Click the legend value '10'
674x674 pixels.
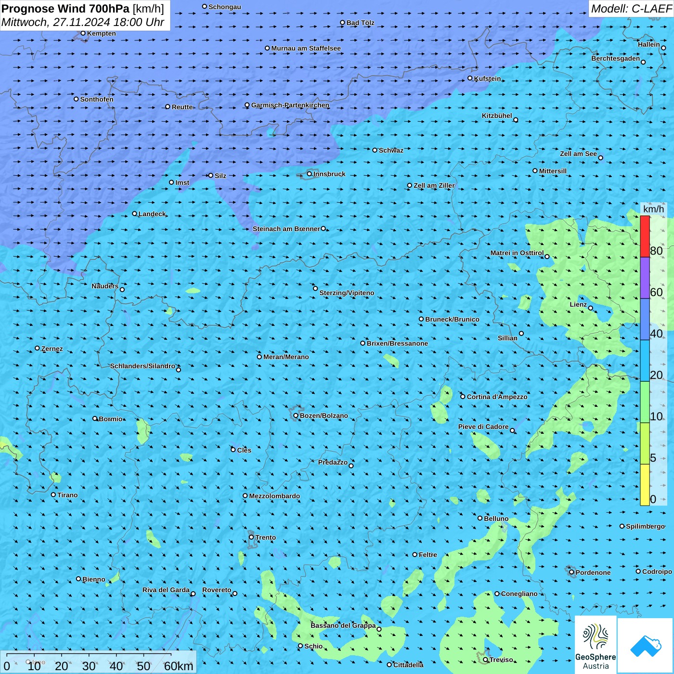[656, 416]
